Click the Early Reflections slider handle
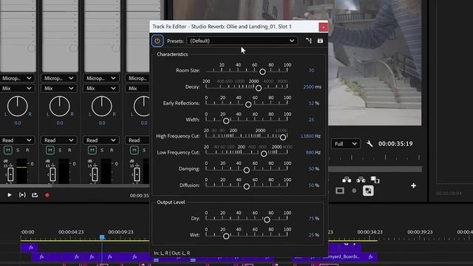Image resolution: width=473 pixels, height=266 pixels. pos(248,105)
